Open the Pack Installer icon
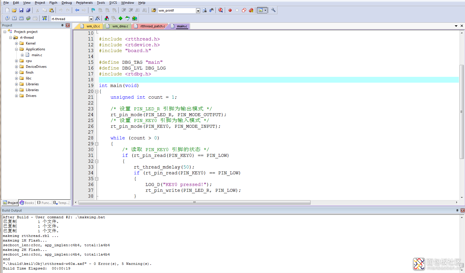Screen dimensions: 465x273 [x=135, y=18]
